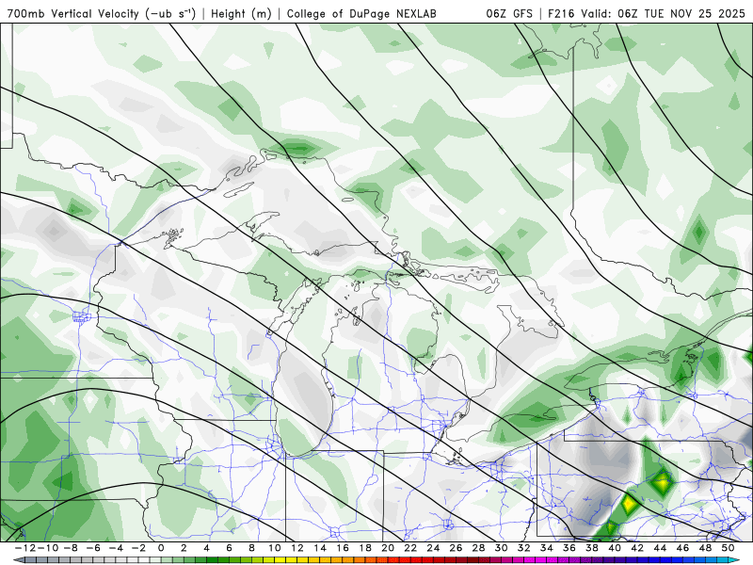Click the 'Height (m)' header label
Screen dimensions: 753x565
[241, 13]
